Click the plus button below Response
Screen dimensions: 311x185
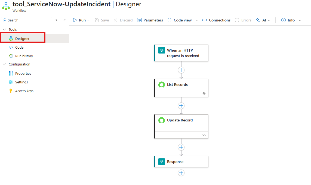click(181, 173)
